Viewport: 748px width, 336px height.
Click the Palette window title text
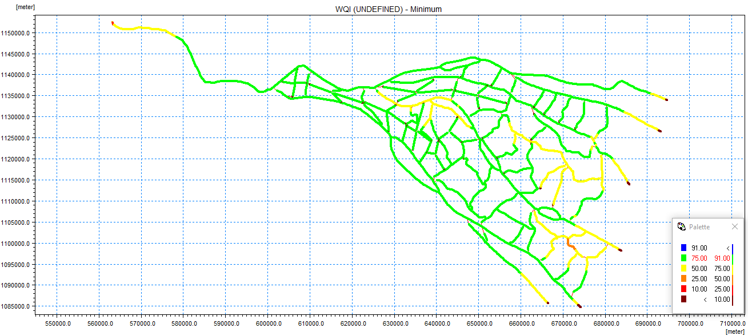point(699,226)
